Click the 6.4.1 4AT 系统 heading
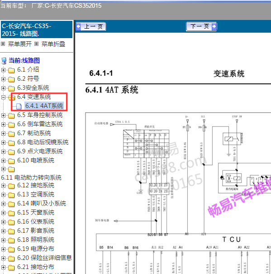This screenshot has width=271, height=274. 112,90
